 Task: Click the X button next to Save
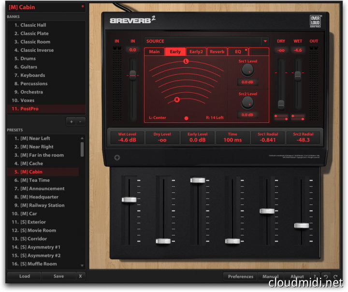[x=80, y=276]
